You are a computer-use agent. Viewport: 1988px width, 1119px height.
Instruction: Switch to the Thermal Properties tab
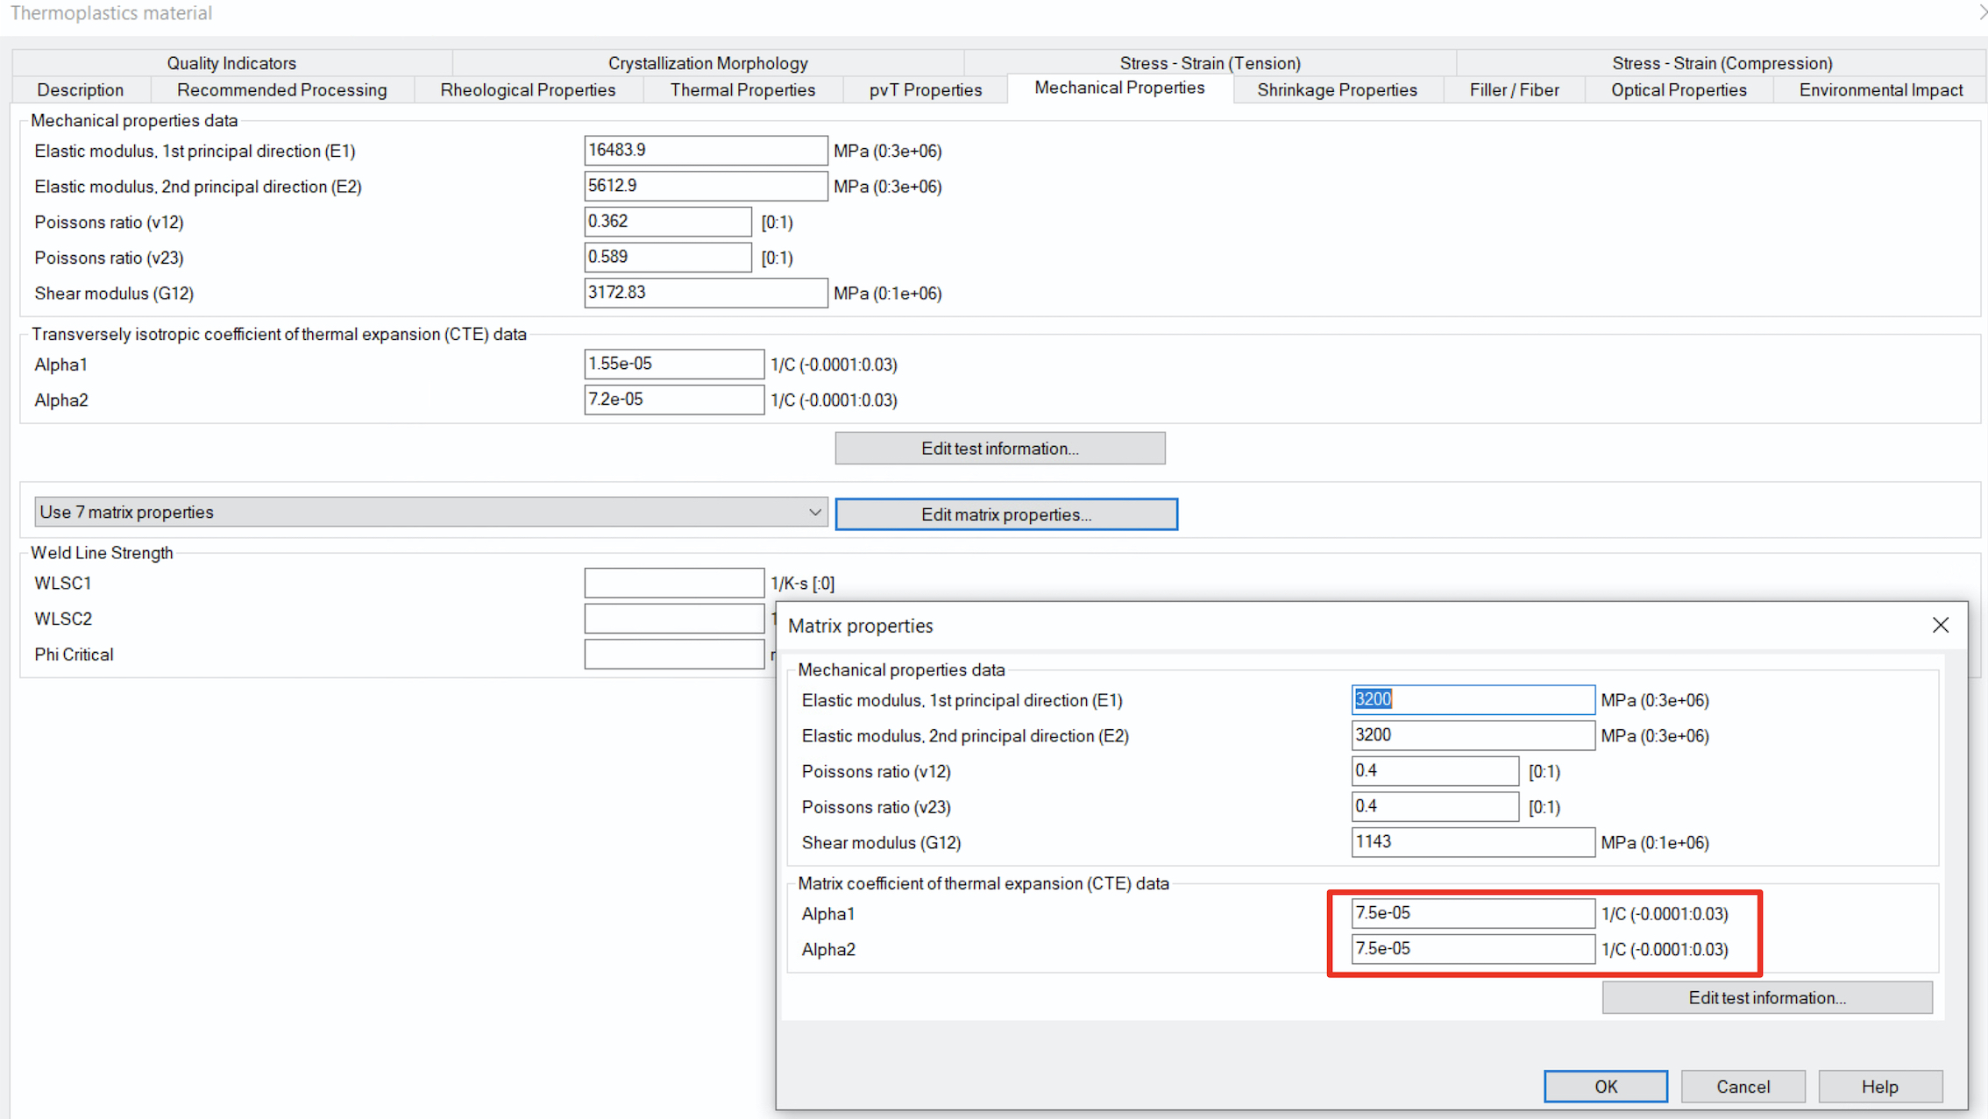click(742, 90)
